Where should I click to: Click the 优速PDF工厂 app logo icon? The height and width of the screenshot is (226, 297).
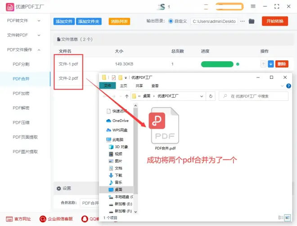tap(10, 7)
